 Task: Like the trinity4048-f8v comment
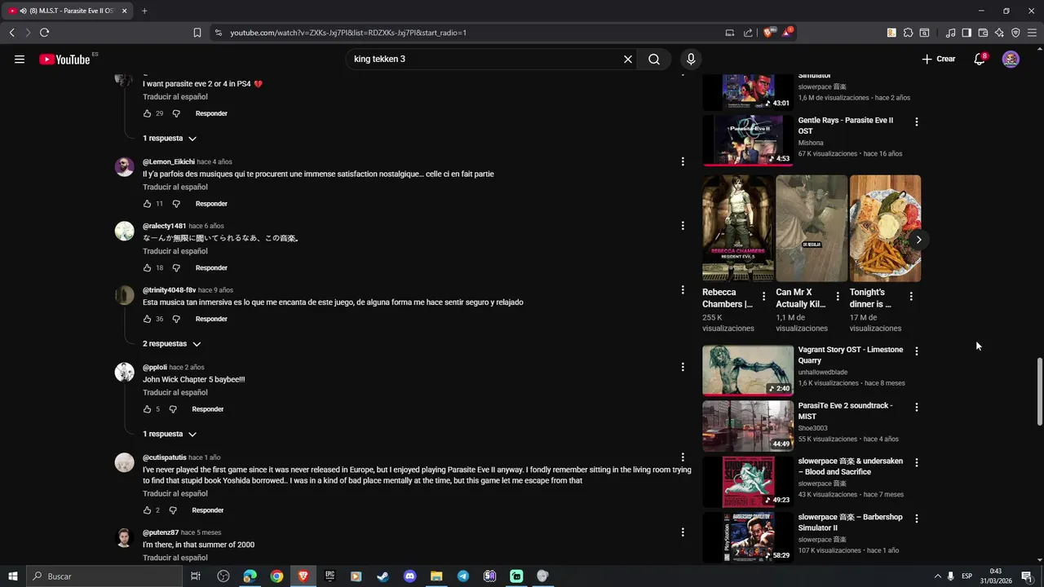[x=147, y=319]
